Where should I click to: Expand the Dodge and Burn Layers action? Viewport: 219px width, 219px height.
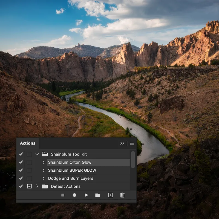[x=44, y=178]
